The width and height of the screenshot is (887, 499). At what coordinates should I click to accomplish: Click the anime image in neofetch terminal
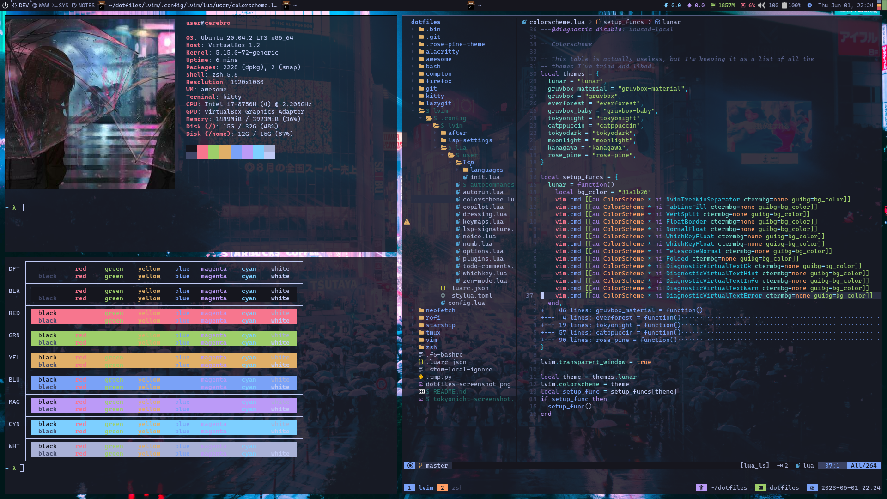tap(90, 104)
